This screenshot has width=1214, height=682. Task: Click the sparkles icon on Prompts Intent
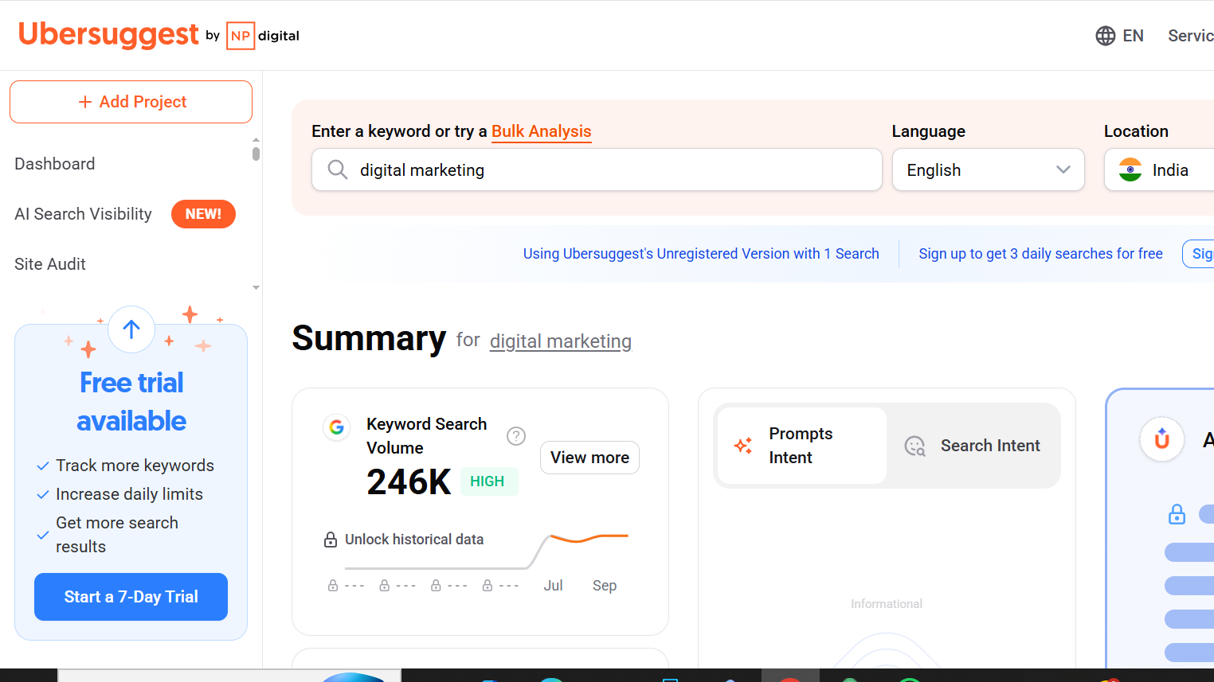pyautogui.click(x=742, y=446)
